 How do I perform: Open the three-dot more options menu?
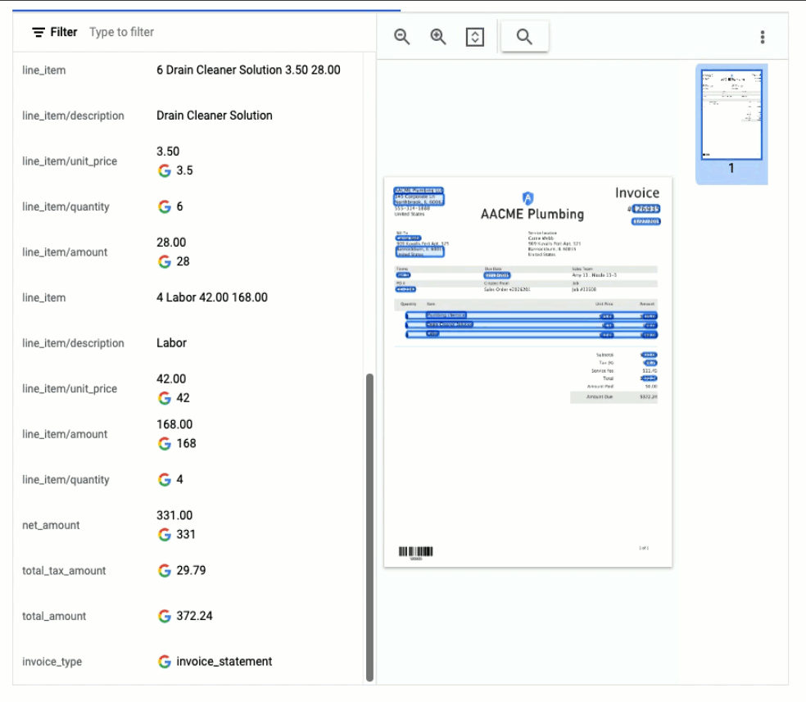point(763,37)
